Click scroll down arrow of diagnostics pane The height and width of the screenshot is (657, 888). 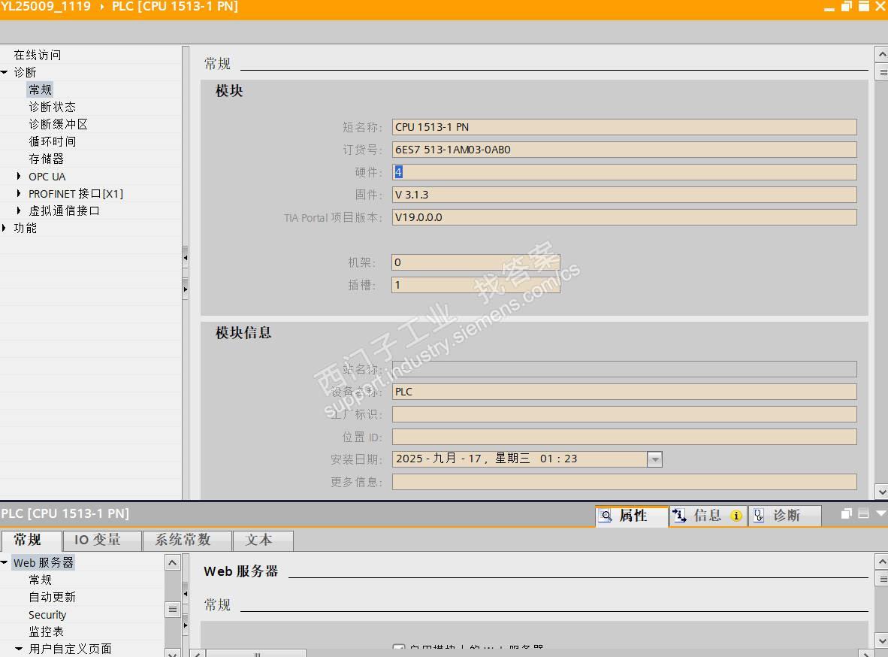[882, 492]
